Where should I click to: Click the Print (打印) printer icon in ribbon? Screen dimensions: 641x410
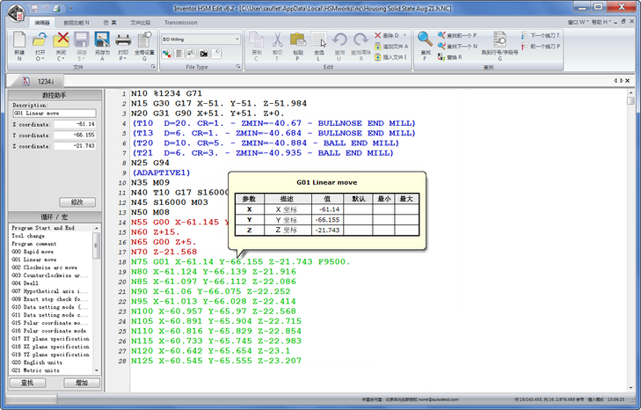[x=123, y=40]
